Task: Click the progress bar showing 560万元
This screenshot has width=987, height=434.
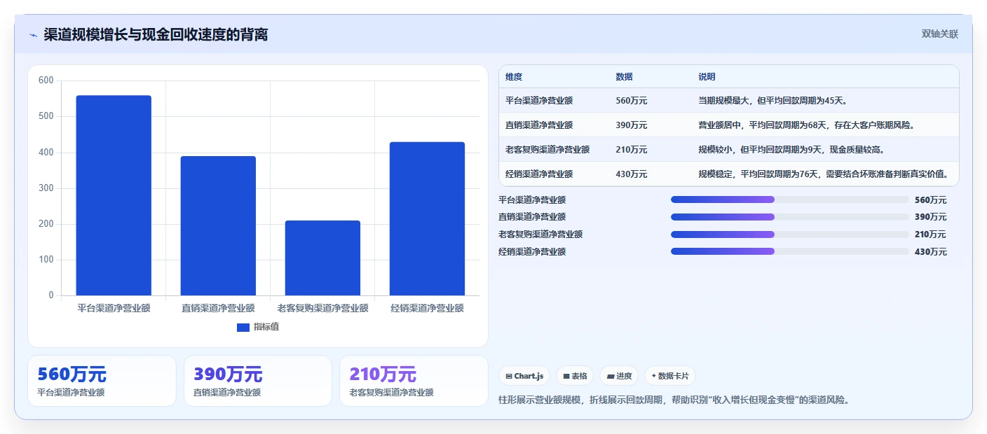Action: (x=789, y=199)
